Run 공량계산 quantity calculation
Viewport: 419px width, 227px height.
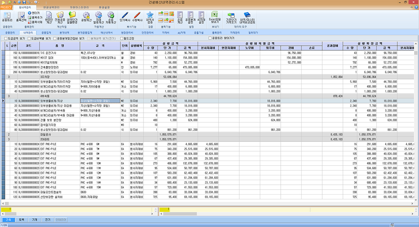coord(85,16)
